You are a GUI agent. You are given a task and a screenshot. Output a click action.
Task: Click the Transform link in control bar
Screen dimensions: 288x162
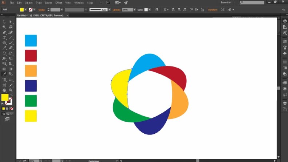point(212,10)
